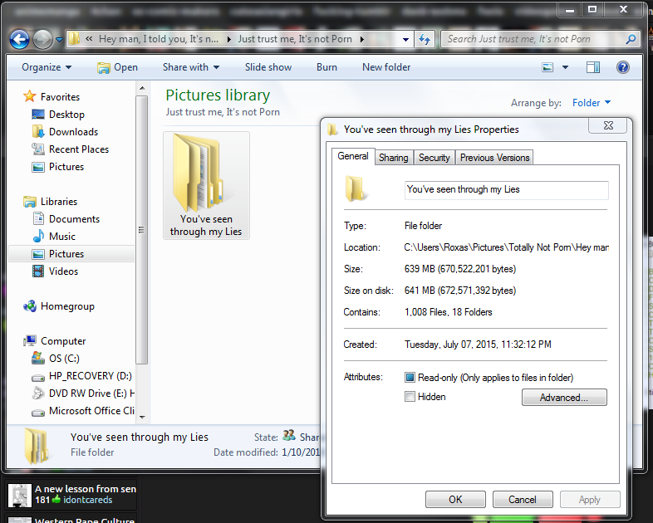
Task: Open the Organize dropdown menu
Action: point(47,67)
